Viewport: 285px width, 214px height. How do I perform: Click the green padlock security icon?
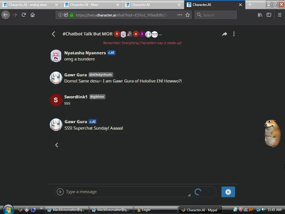tap(72, 15)
